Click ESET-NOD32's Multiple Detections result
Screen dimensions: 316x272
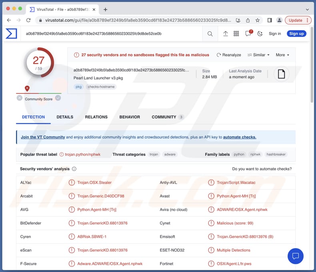coord(233,250)
